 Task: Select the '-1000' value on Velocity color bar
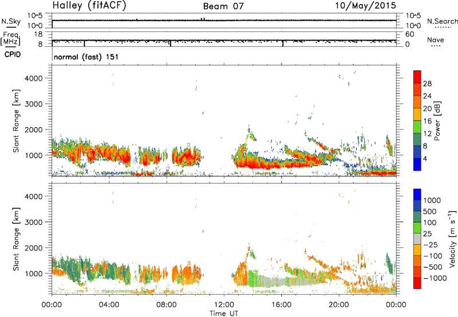click(x=435, y=278)
